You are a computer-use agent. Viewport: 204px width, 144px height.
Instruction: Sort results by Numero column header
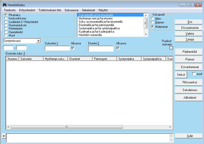click(x=13, y=59)
